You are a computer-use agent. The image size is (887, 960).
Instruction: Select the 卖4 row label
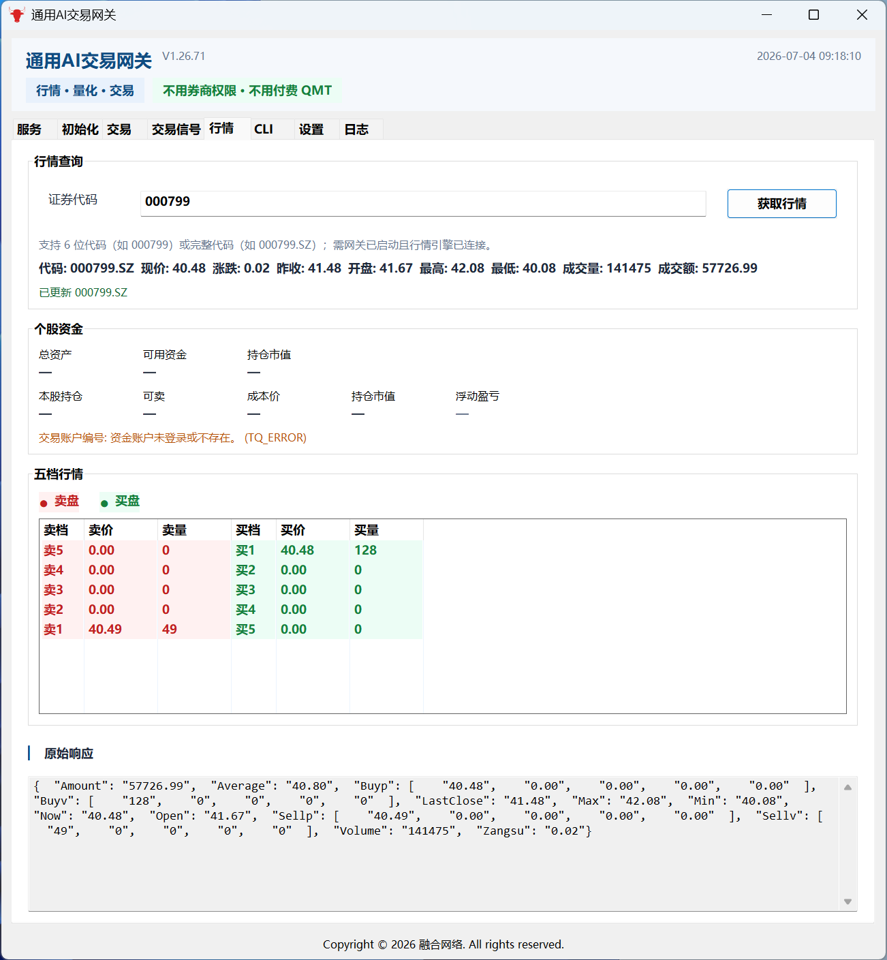click(x=54, y=570)
